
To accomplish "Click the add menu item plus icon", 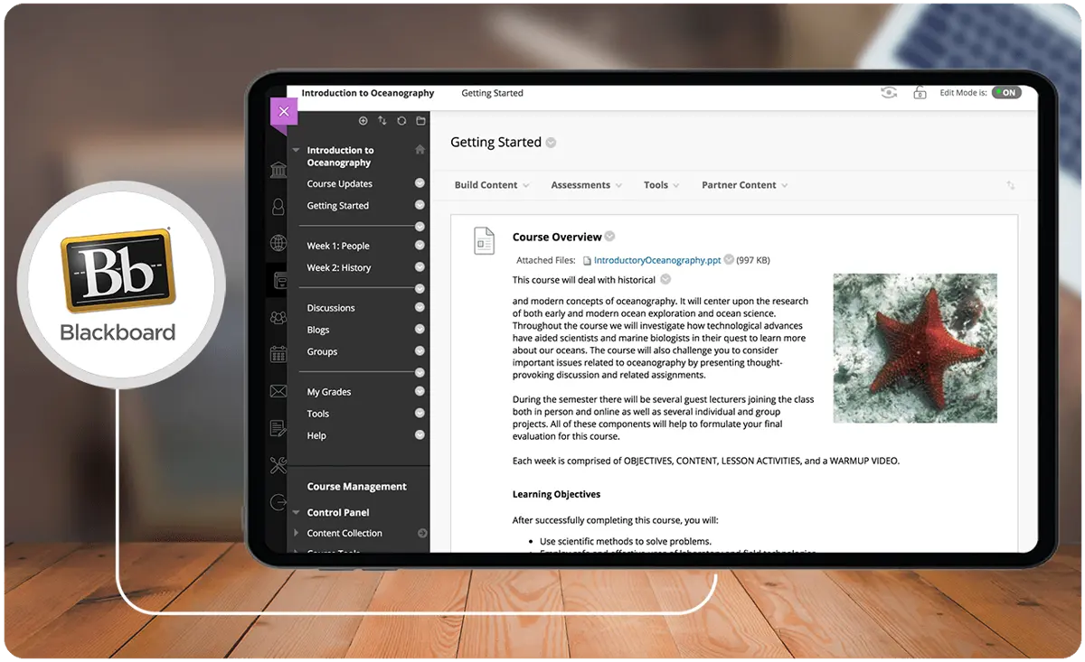I will tap(363, 121).
